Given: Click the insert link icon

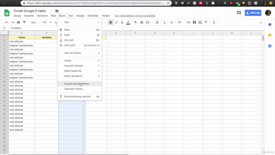Looking at the screenshot, I should tap(189, 22).
